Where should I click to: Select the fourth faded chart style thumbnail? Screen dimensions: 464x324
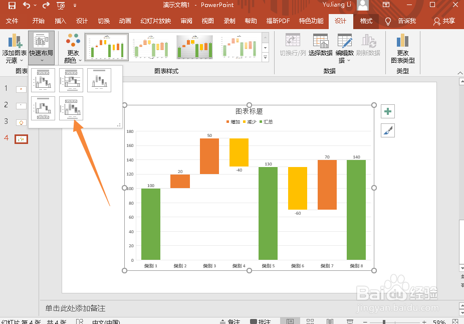[x=239, y=47]
